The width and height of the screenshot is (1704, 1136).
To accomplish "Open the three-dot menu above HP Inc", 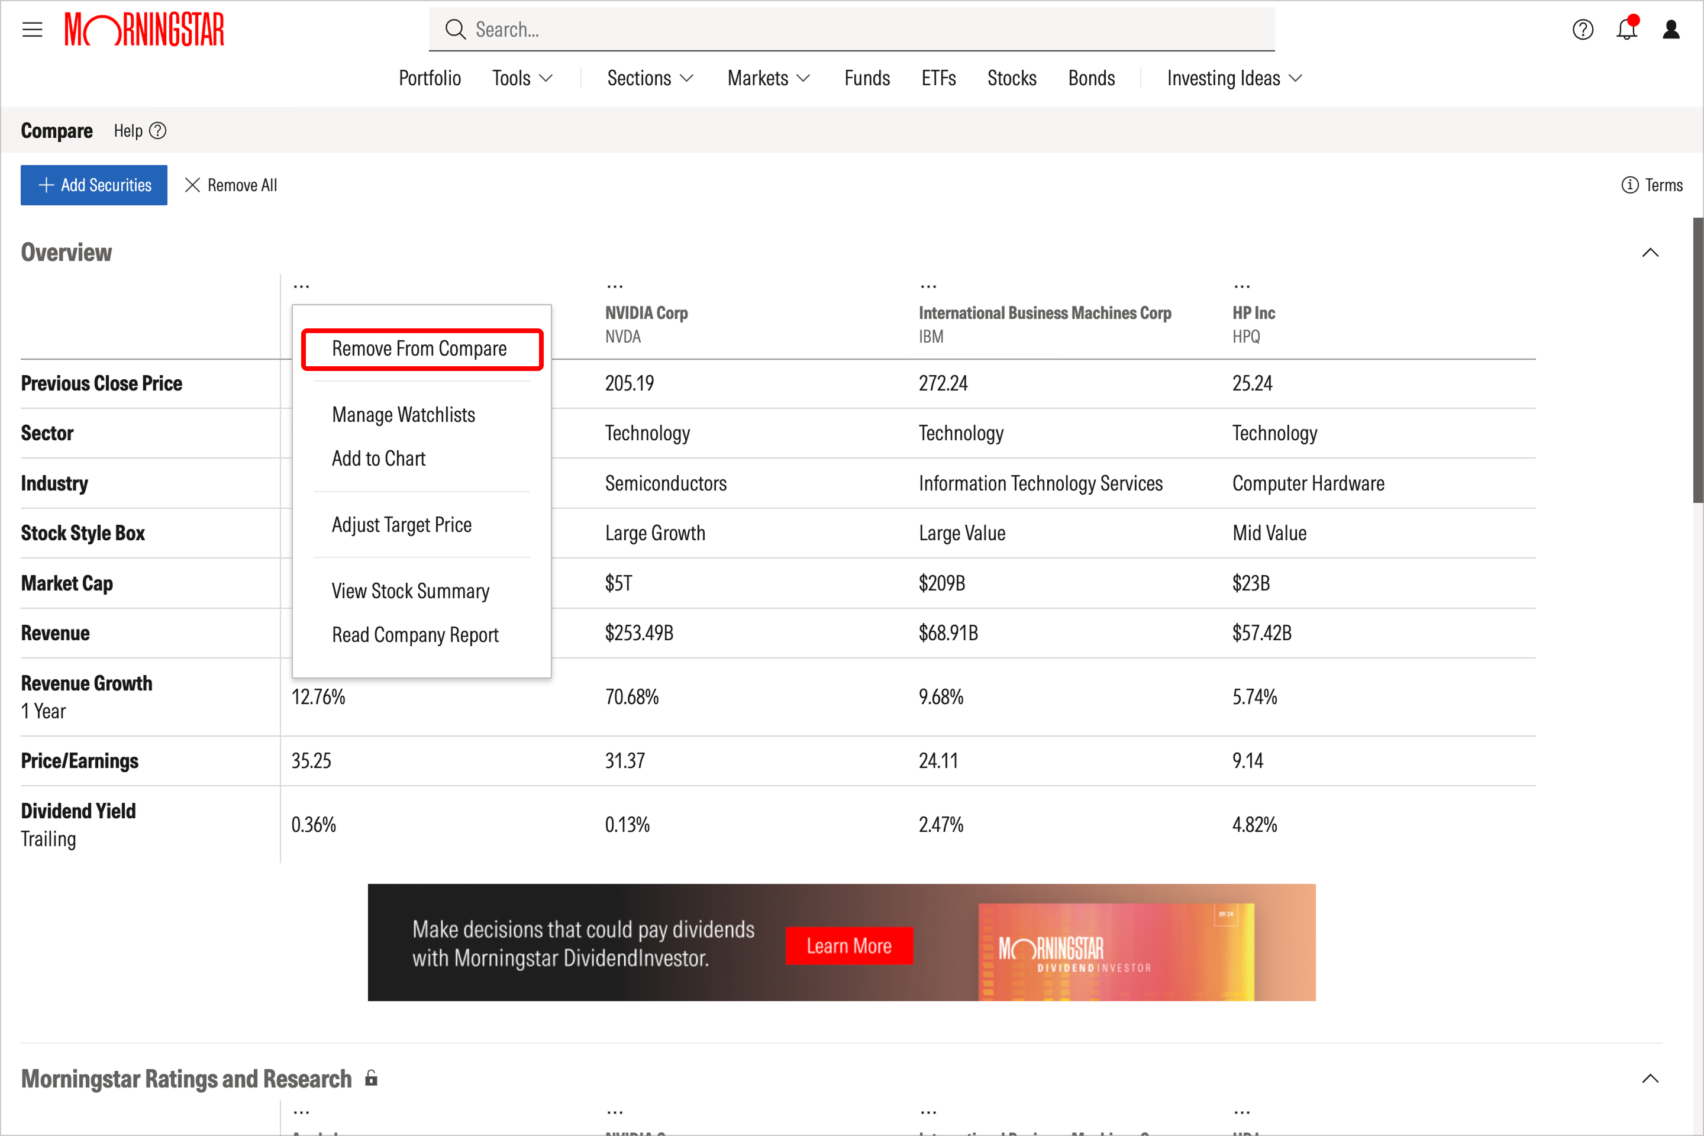I will pos(1242,286).
